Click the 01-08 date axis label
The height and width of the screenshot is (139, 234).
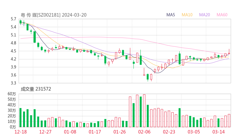tap(70, 132)
